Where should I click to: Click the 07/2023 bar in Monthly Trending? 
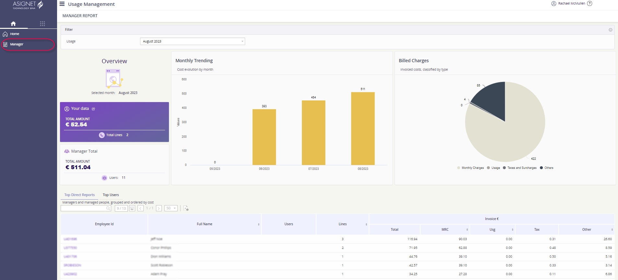tap(314, 133)
